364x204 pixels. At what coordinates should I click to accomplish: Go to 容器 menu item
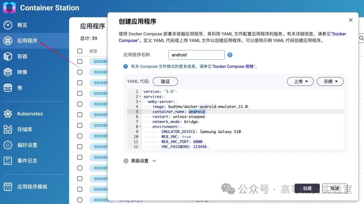(x=22, y=56)
